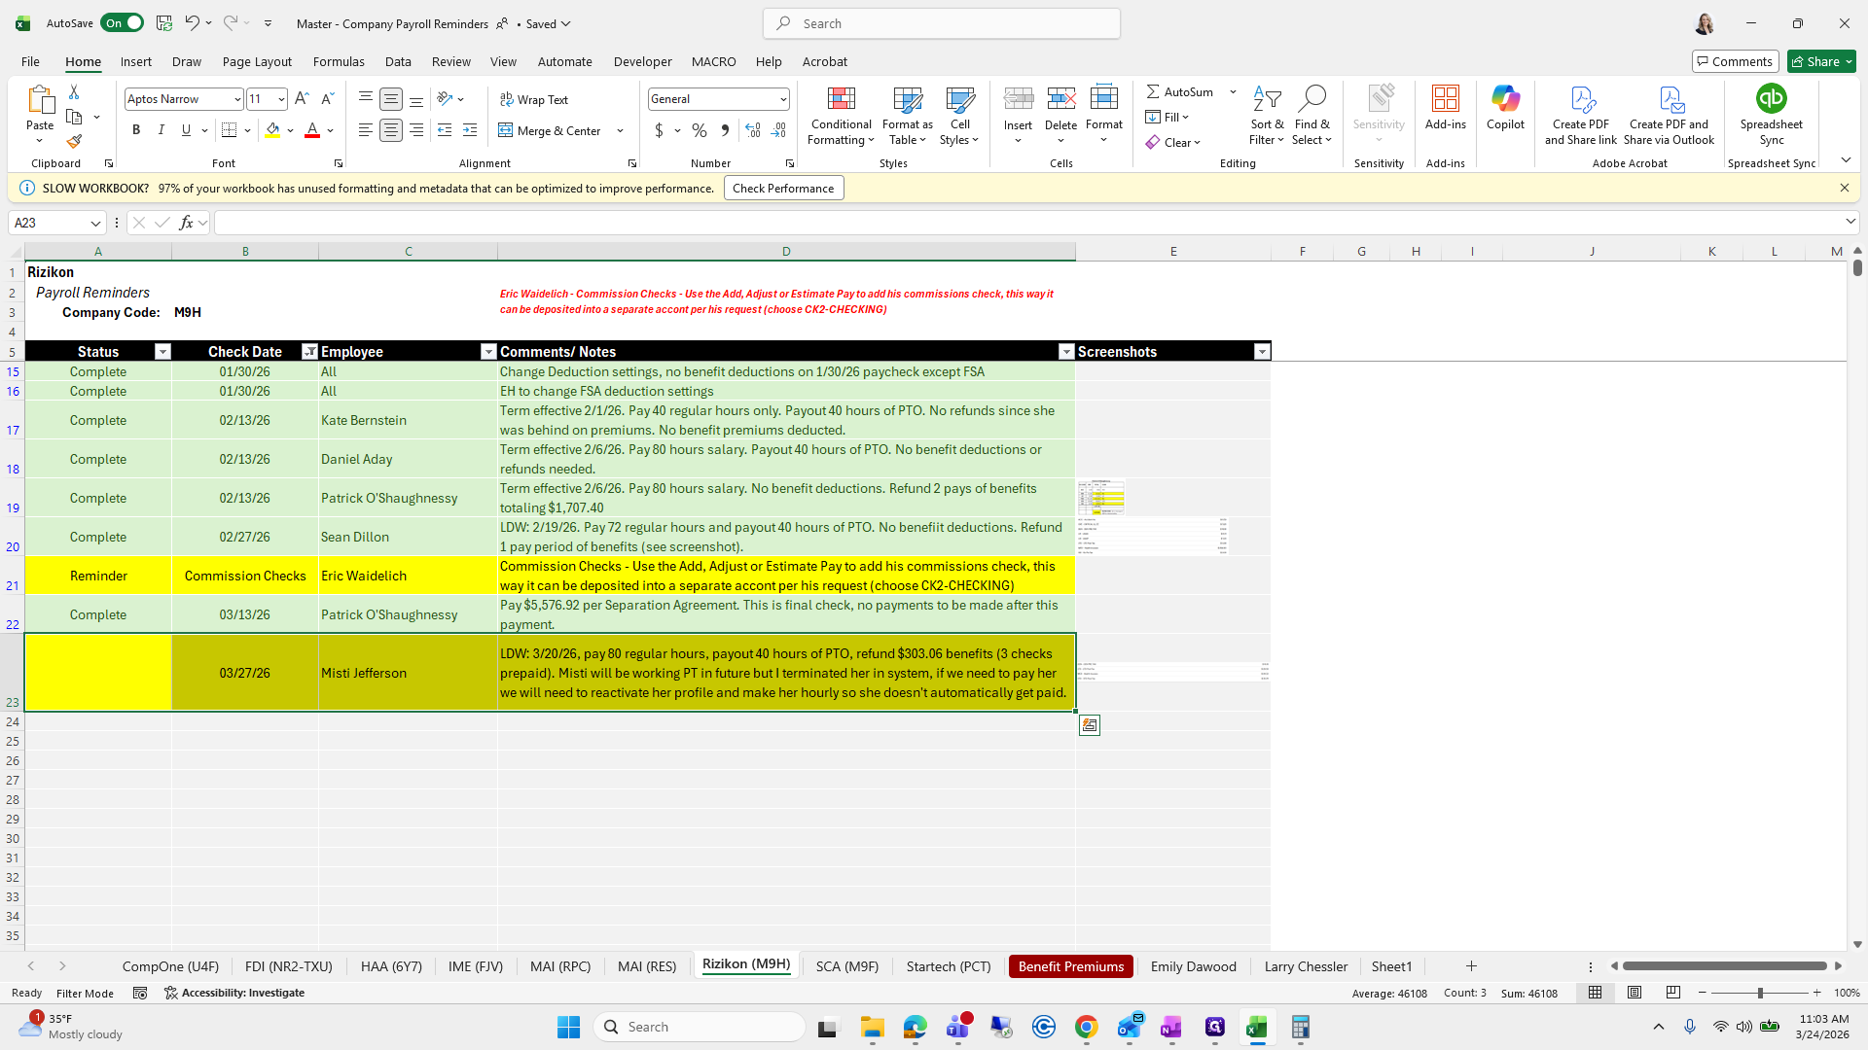Click the Copilot icon in ribbon
The image size is (1868, 1050).
pyautogui.click(x=1505, y=107)
